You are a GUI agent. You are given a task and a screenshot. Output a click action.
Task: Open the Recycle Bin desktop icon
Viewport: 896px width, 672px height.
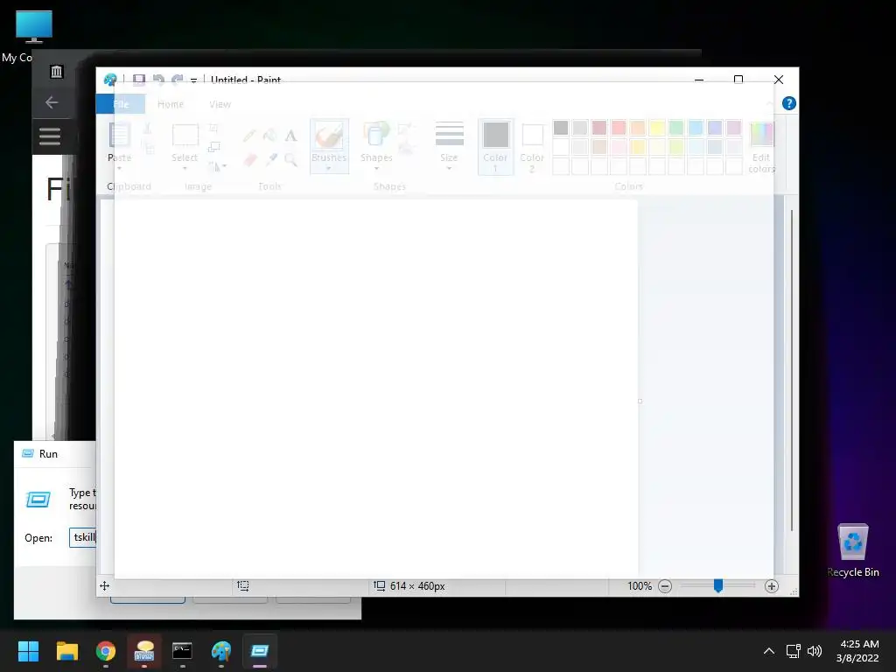tap(852, 550)
